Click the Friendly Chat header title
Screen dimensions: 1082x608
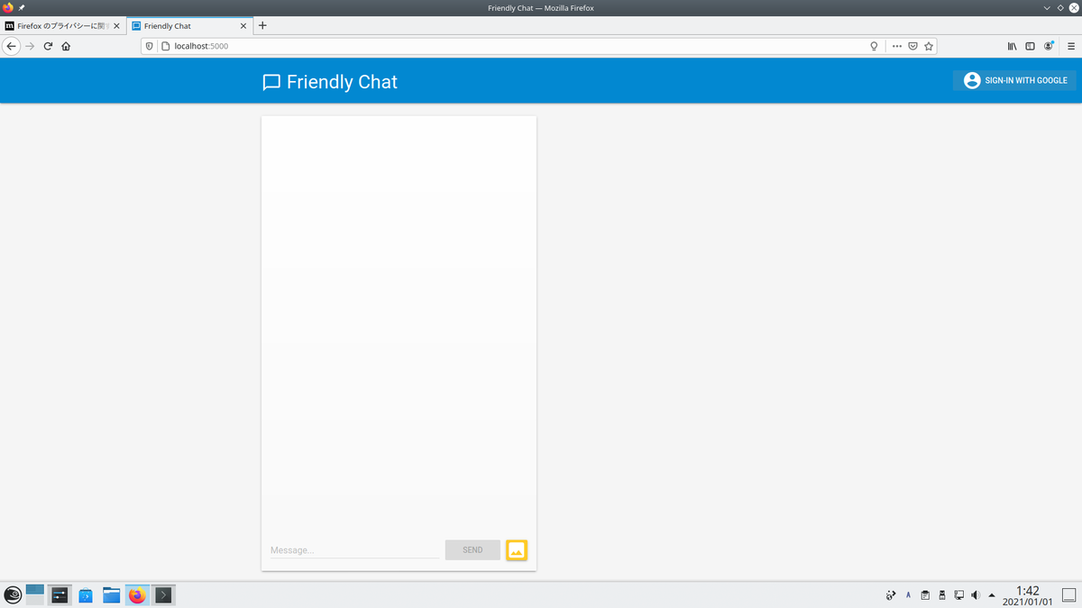click(342, 82)
